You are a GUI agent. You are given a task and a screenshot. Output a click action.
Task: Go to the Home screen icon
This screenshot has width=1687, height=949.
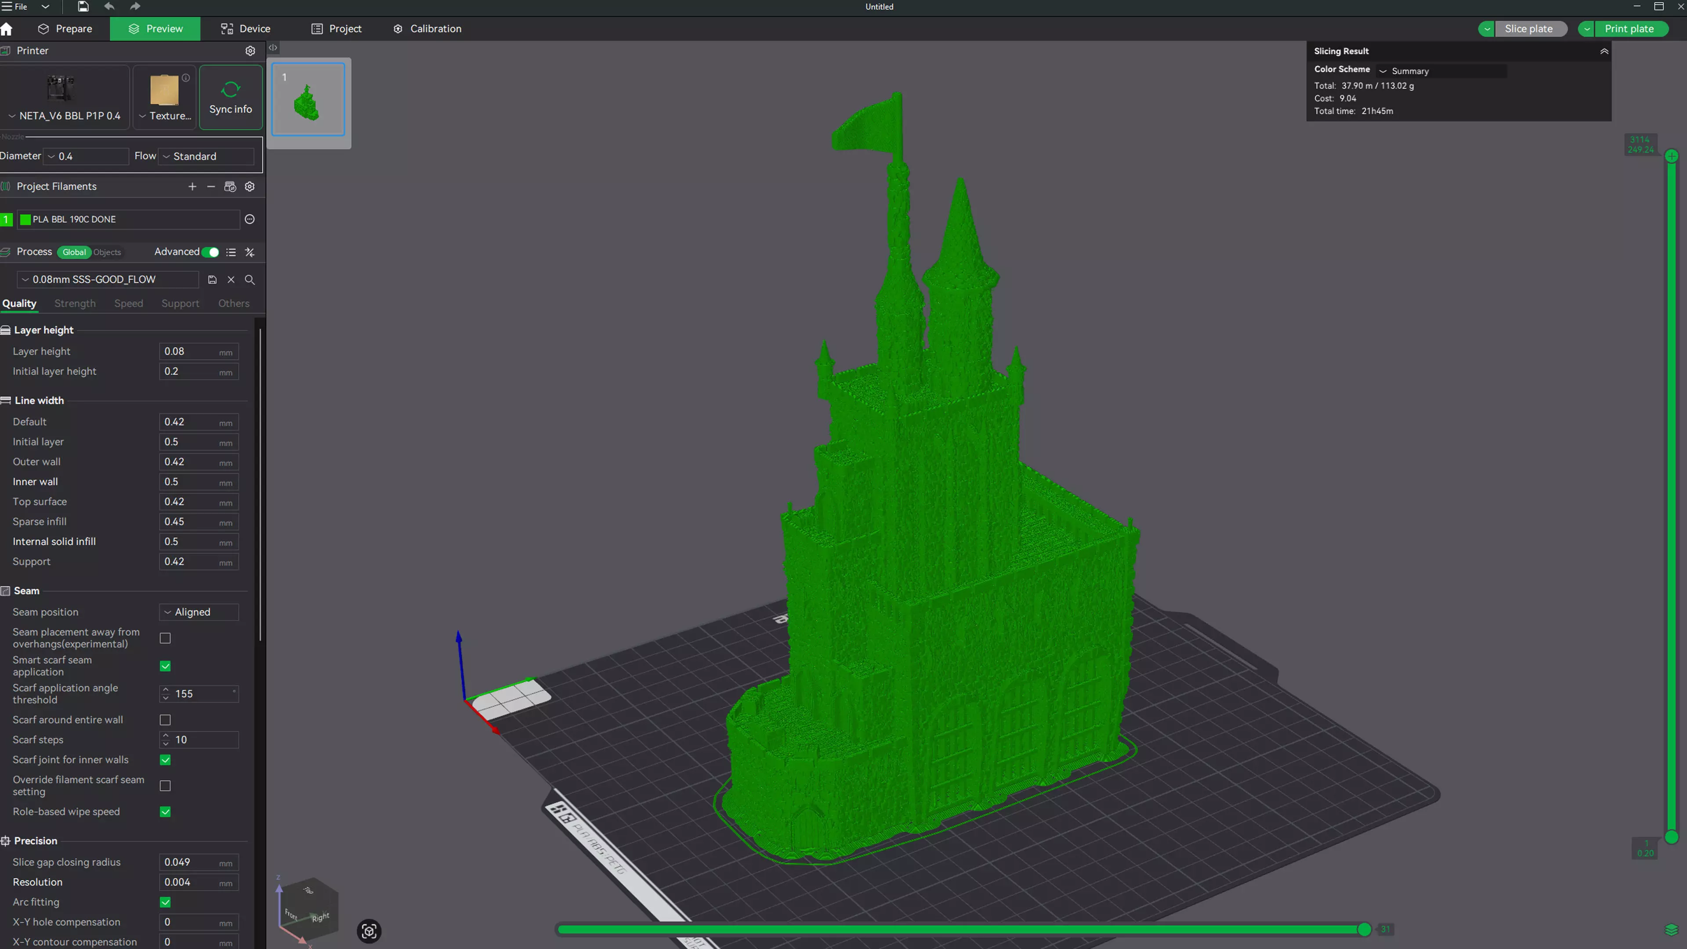pyautogui.click(x=7, y=29)
